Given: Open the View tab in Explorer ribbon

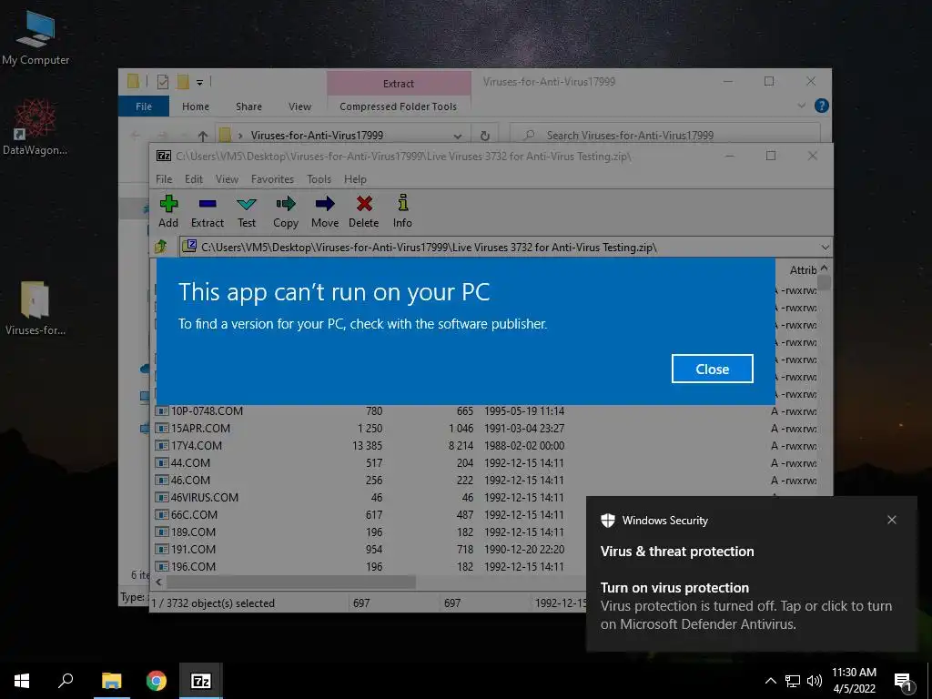Looking at the screenshot, I should [299, 106].
